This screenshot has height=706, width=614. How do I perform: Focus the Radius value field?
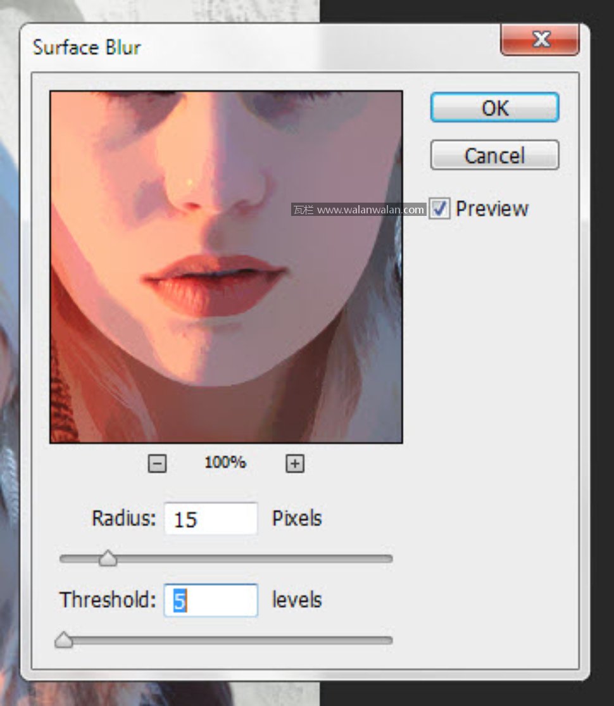coord(211,519)
